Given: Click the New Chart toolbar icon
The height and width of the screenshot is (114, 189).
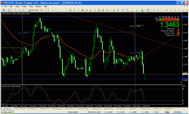Looking at the screenshot, I should click(3, 10).
